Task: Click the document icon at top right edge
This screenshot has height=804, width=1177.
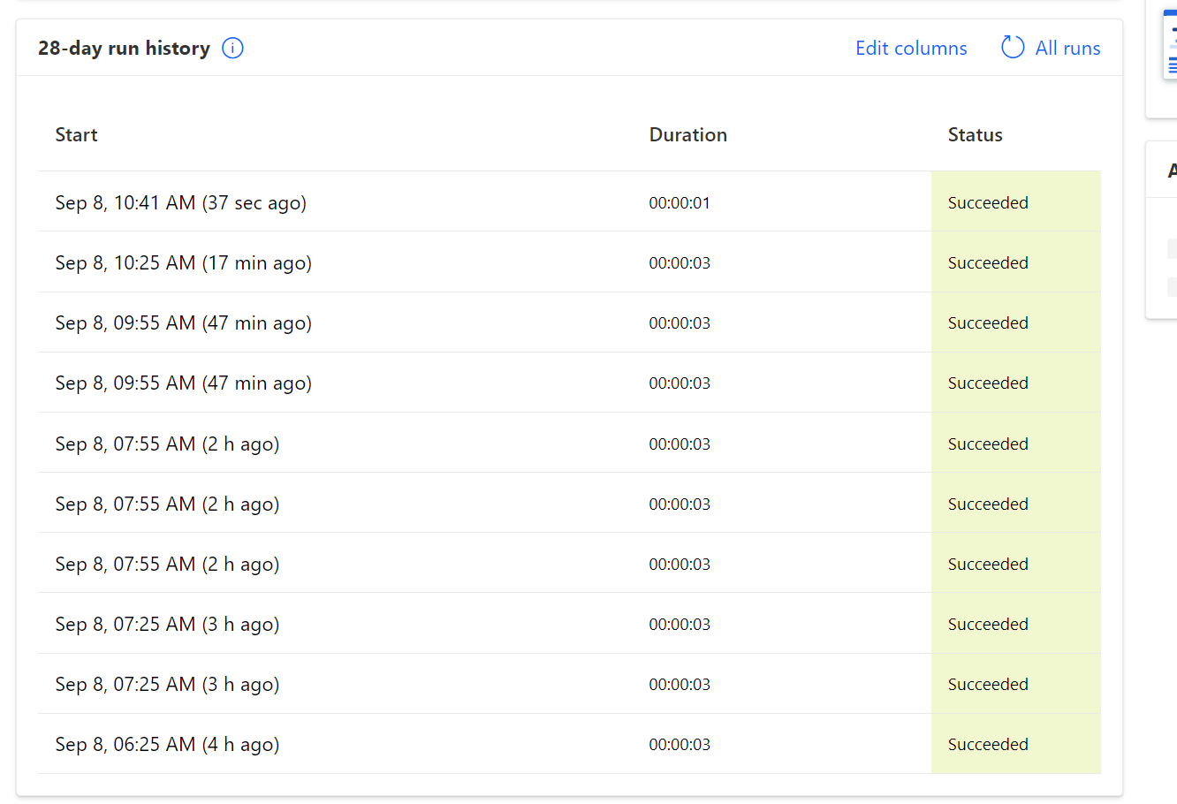Action: pos(1171,46)
